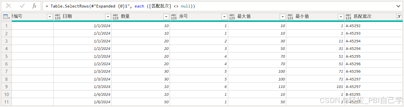404x107 pixels.
Task: Change data type icon of 序号 column
Action: (174, 17)
